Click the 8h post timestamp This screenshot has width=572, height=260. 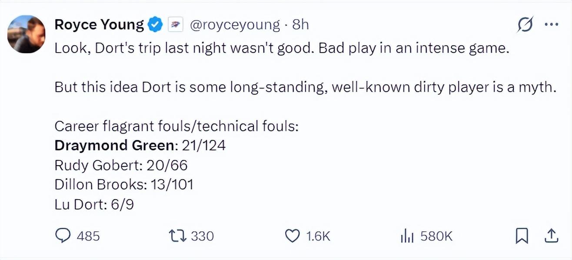click(x=300, y=25)
